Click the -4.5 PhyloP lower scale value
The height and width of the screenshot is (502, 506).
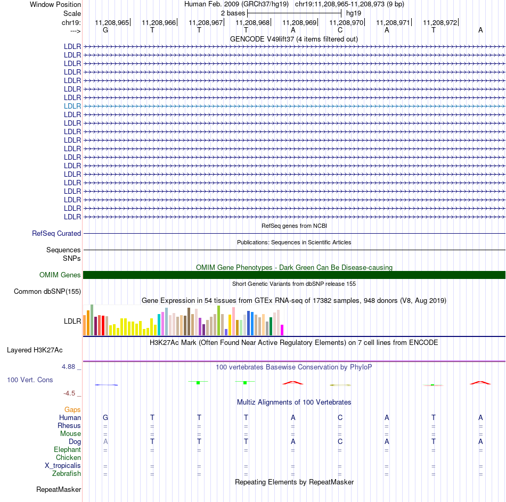tap(69, 393)
